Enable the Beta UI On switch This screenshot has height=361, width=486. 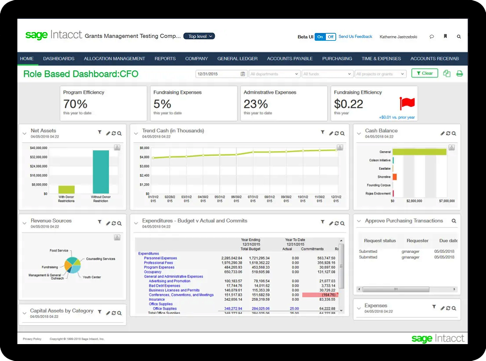coord(320,37)
